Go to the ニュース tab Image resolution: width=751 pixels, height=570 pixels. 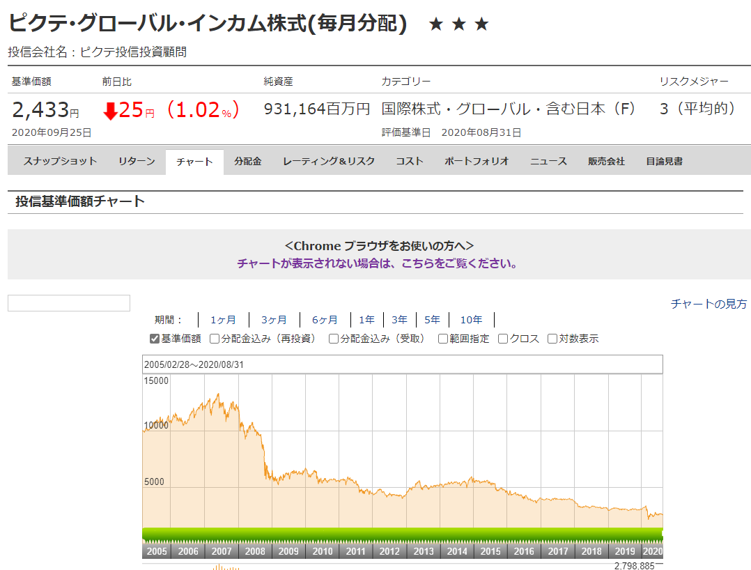point(548,162)
